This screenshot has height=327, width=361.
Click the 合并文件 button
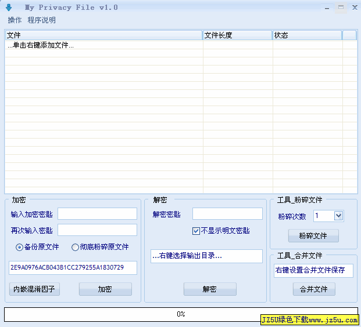tap(314, 289)
